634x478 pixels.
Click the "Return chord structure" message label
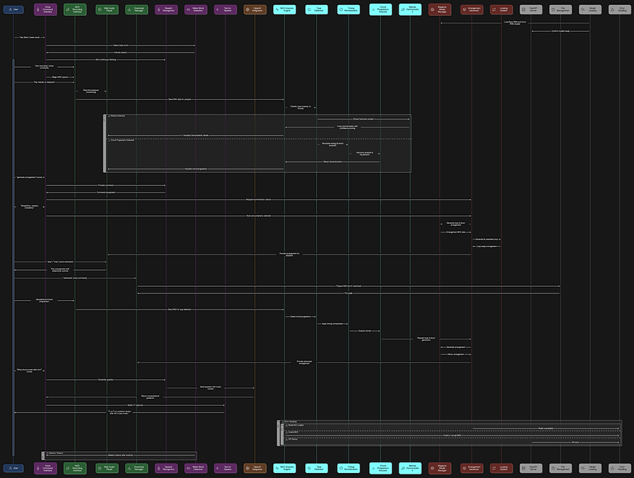point(333,162)
